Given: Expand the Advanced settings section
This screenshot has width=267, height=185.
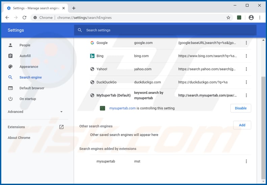Looking at the screenshot, I should [x=35, y=112].
